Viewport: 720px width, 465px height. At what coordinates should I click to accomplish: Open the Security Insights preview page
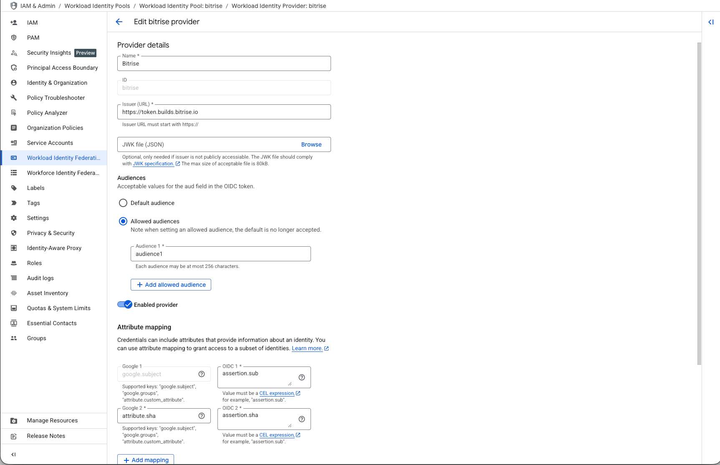point(49,53)
